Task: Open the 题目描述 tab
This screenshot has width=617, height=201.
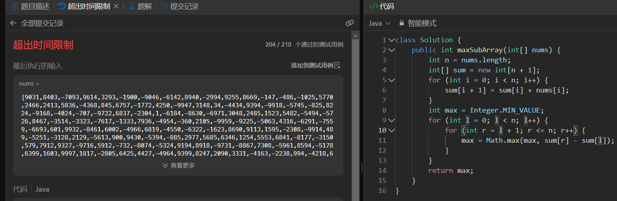Action: tap(31, 6)
